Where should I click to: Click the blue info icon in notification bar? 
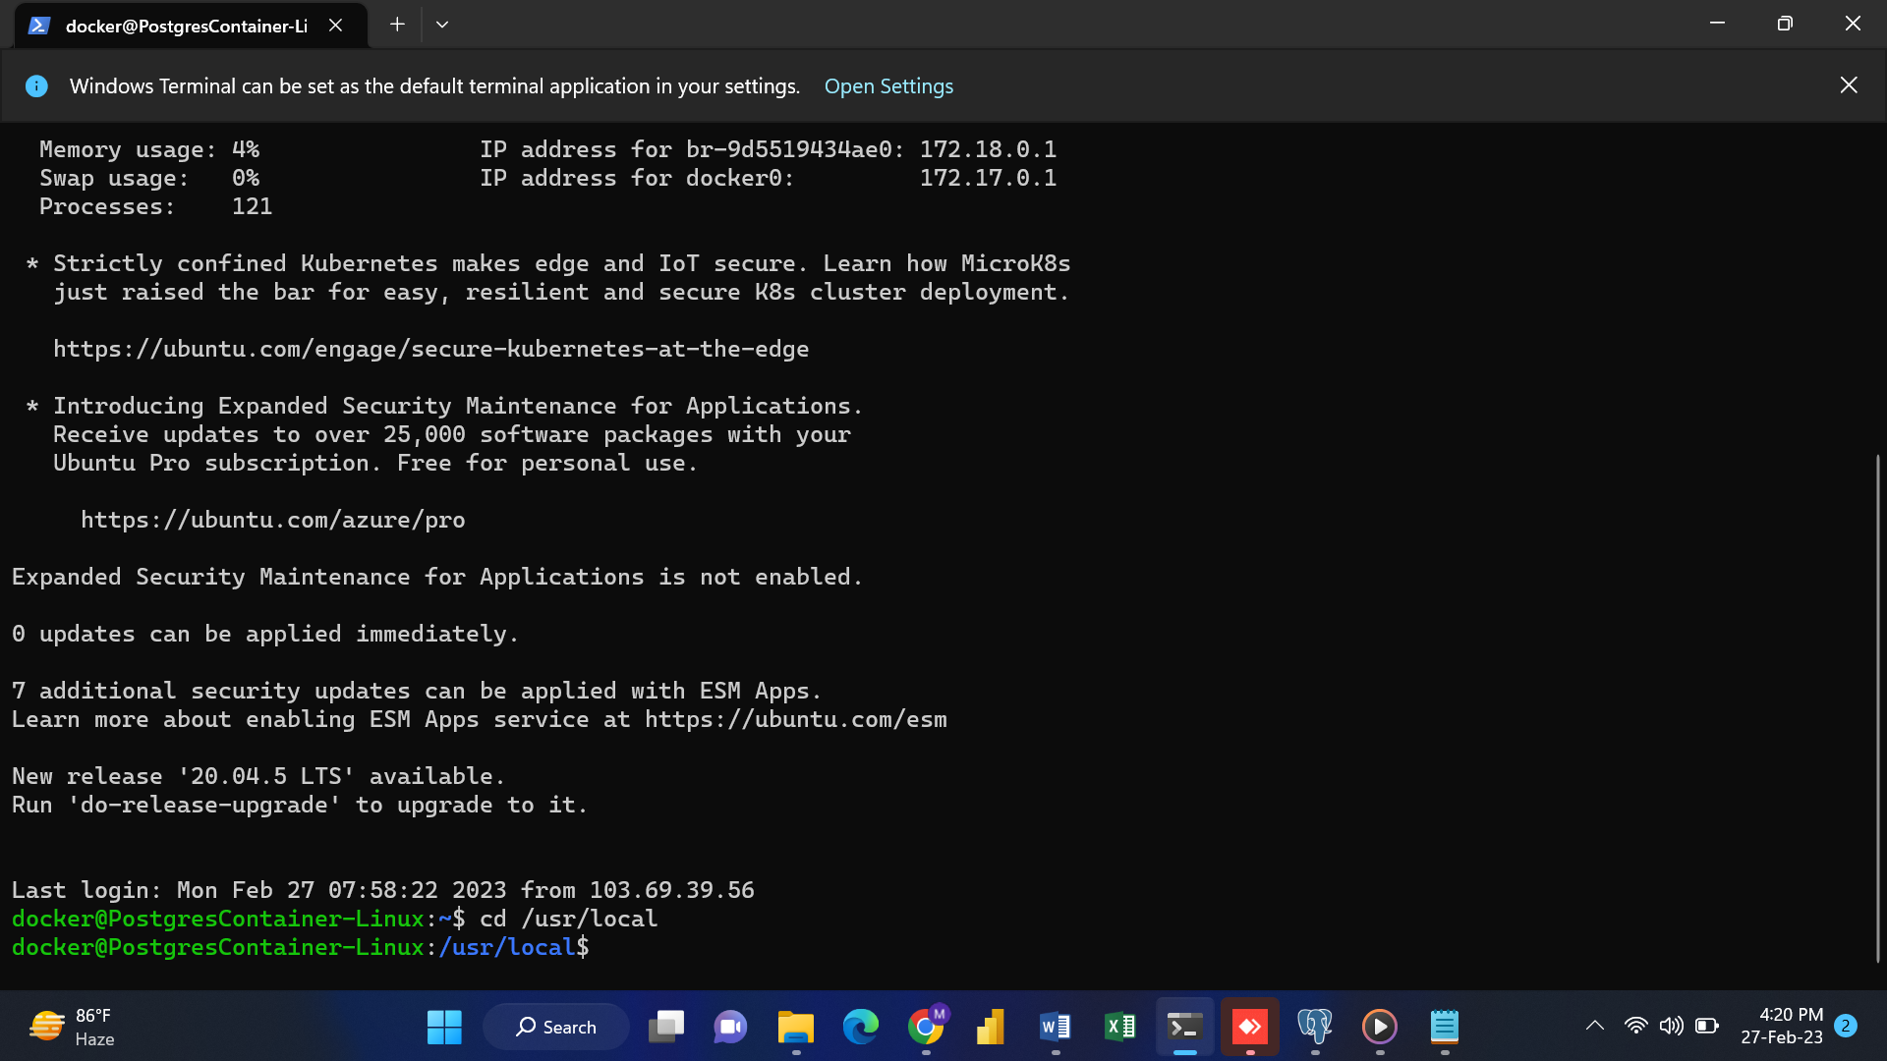coord(36,86)
